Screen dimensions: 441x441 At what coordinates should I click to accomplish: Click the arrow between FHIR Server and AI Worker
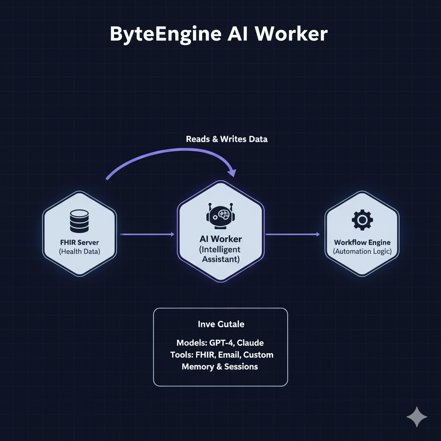tap(146, 235)
